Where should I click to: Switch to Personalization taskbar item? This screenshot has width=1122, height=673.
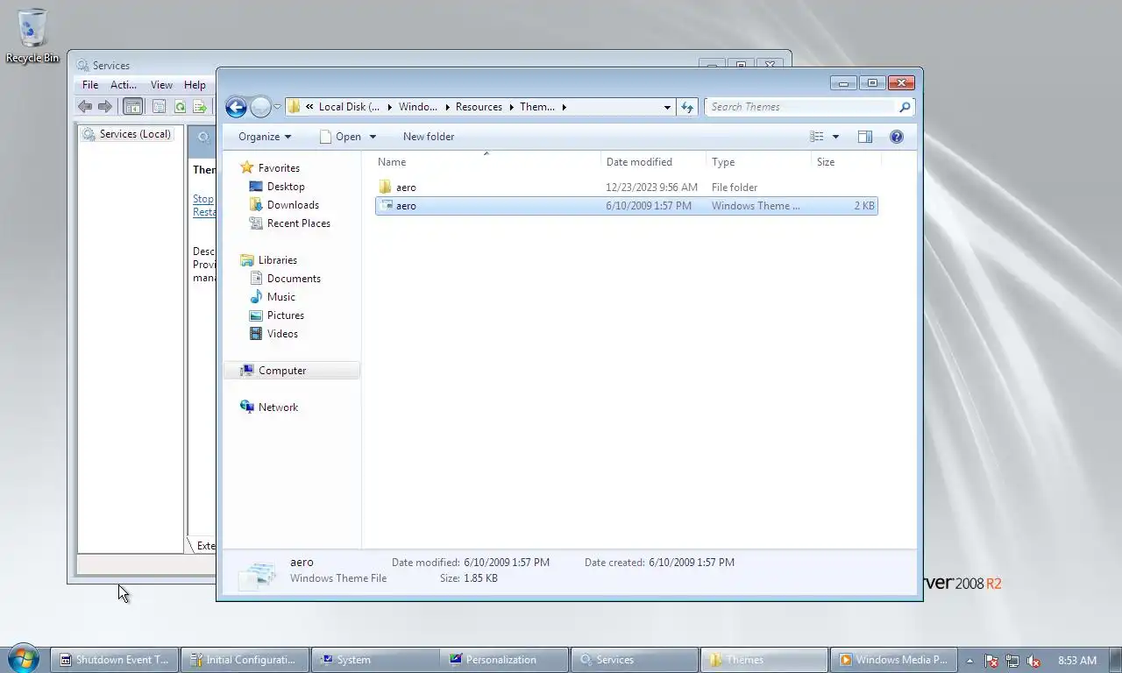point(505,660)
